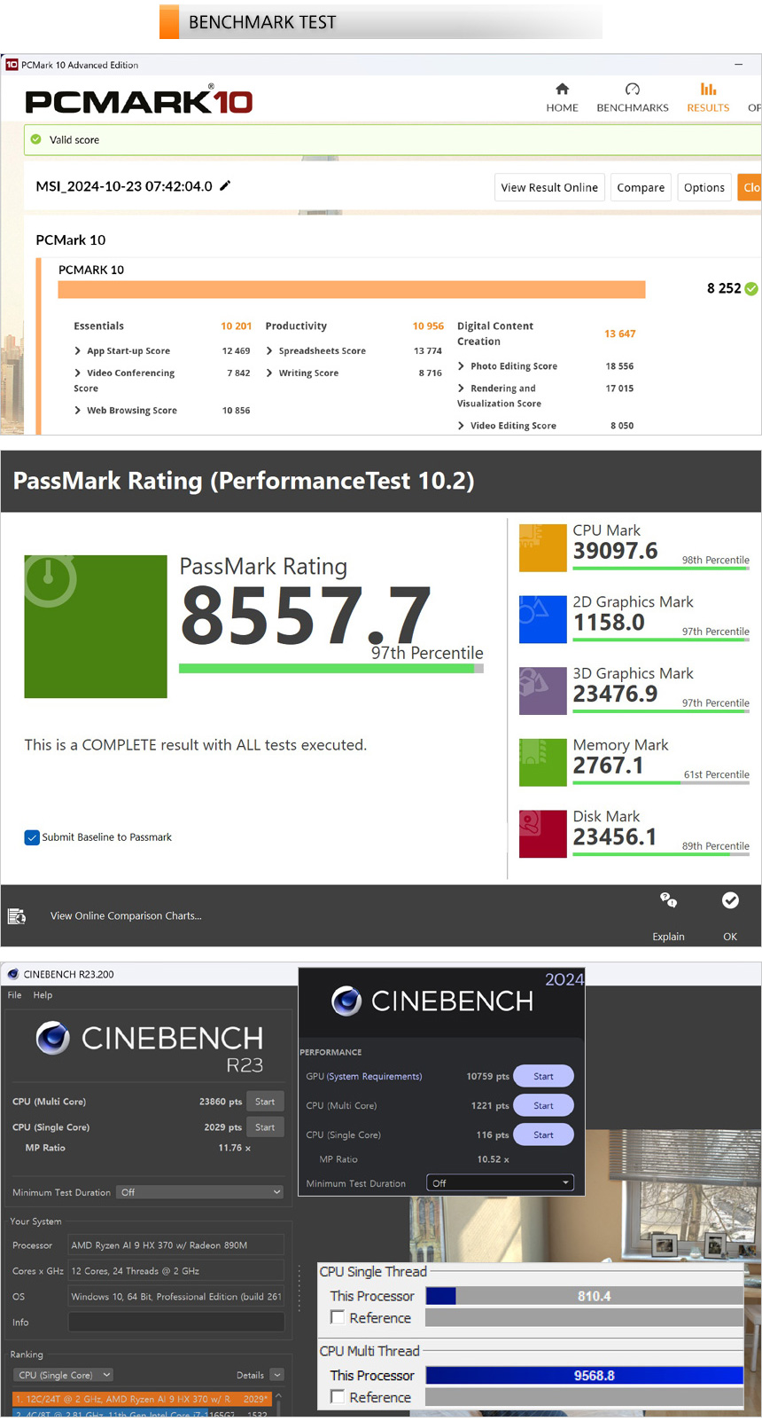Toggle CPU Multi Thread Reference checkbox

click(338, 1396)
